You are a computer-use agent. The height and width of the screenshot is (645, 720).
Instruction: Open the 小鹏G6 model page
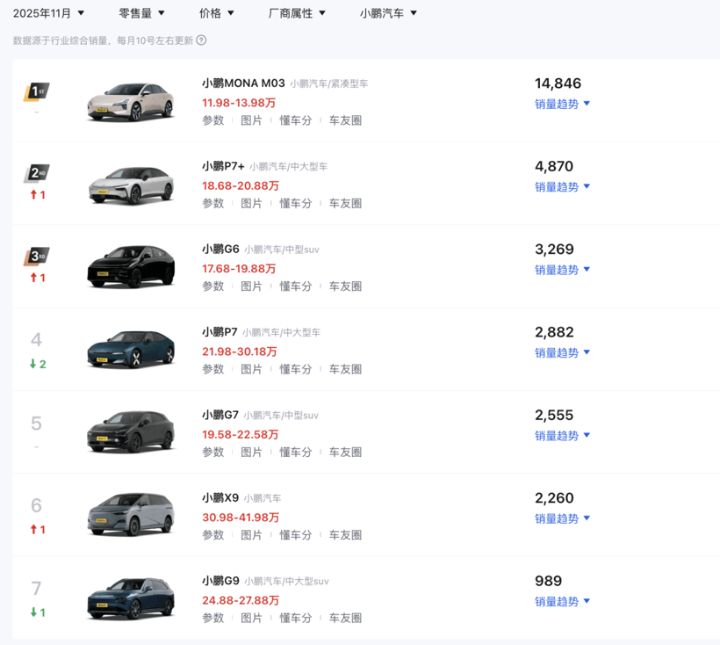[221, 249]
